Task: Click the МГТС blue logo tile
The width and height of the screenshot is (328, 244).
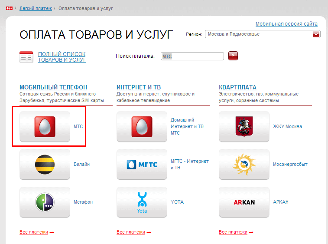Action: 142,165
